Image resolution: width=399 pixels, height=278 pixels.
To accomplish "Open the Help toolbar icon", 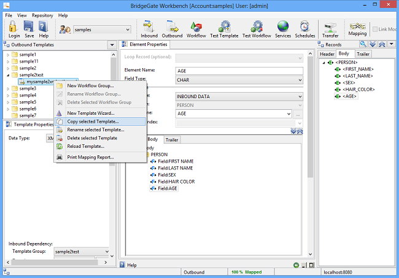I will 44,29.
